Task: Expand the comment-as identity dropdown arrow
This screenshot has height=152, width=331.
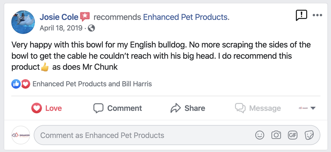Action: [313, 108]
